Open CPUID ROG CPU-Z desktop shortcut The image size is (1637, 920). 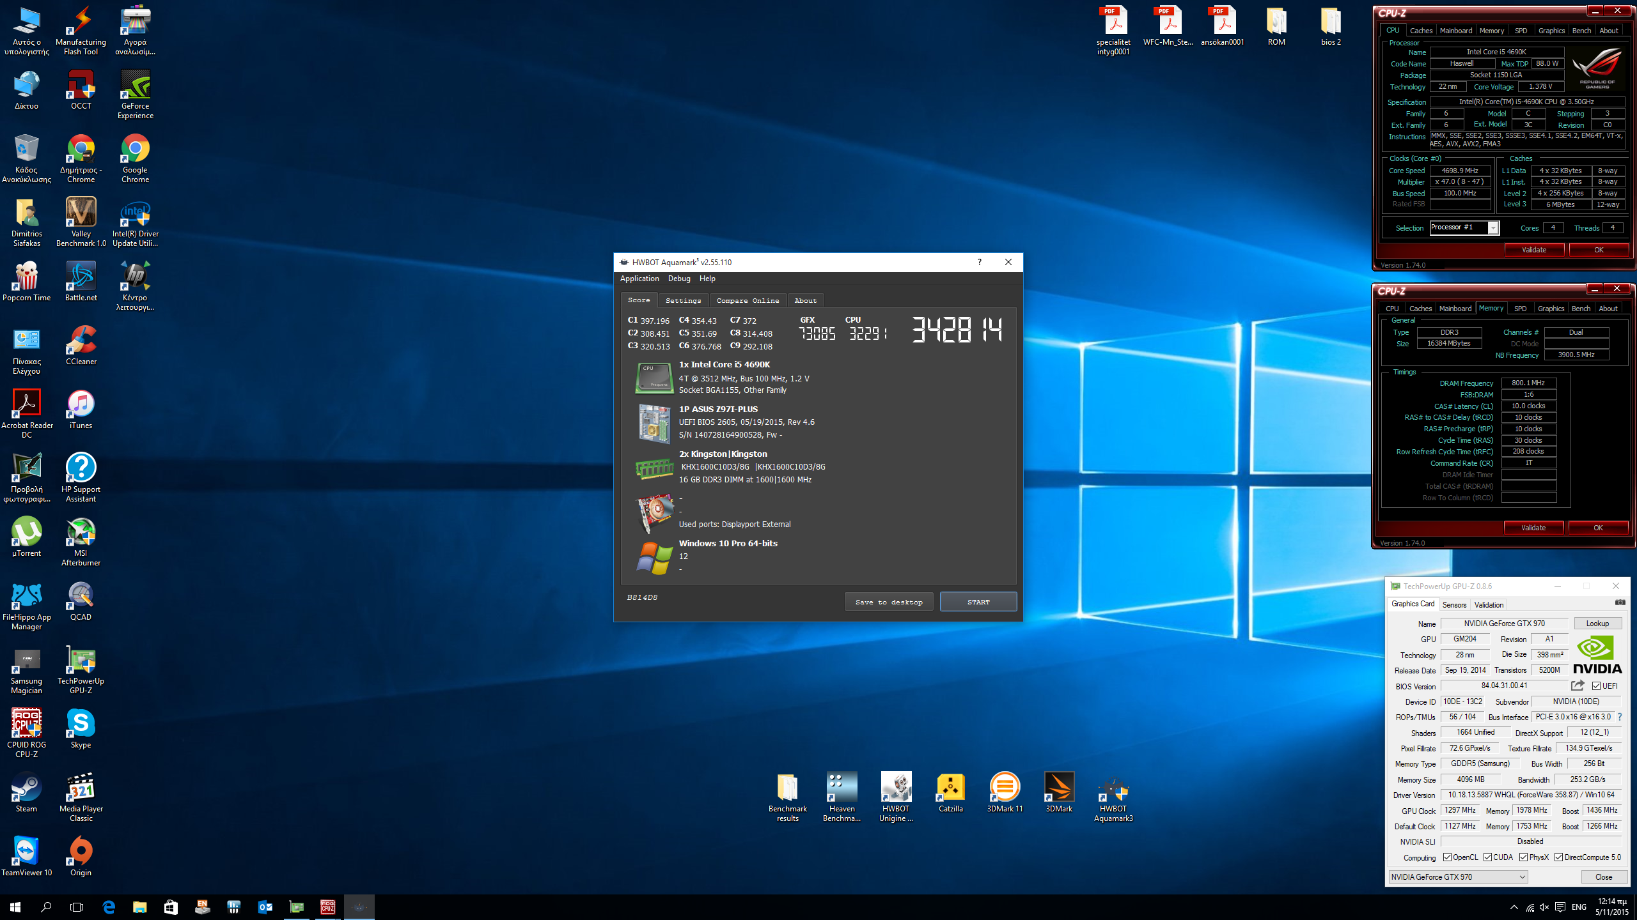26,733
